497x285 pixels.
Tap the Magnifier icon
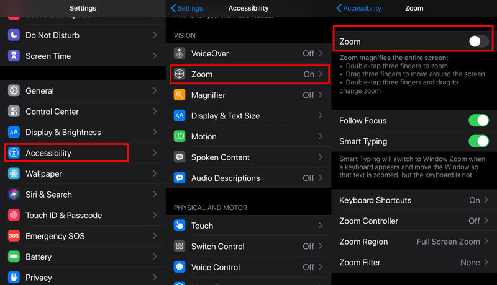point(180,95)
